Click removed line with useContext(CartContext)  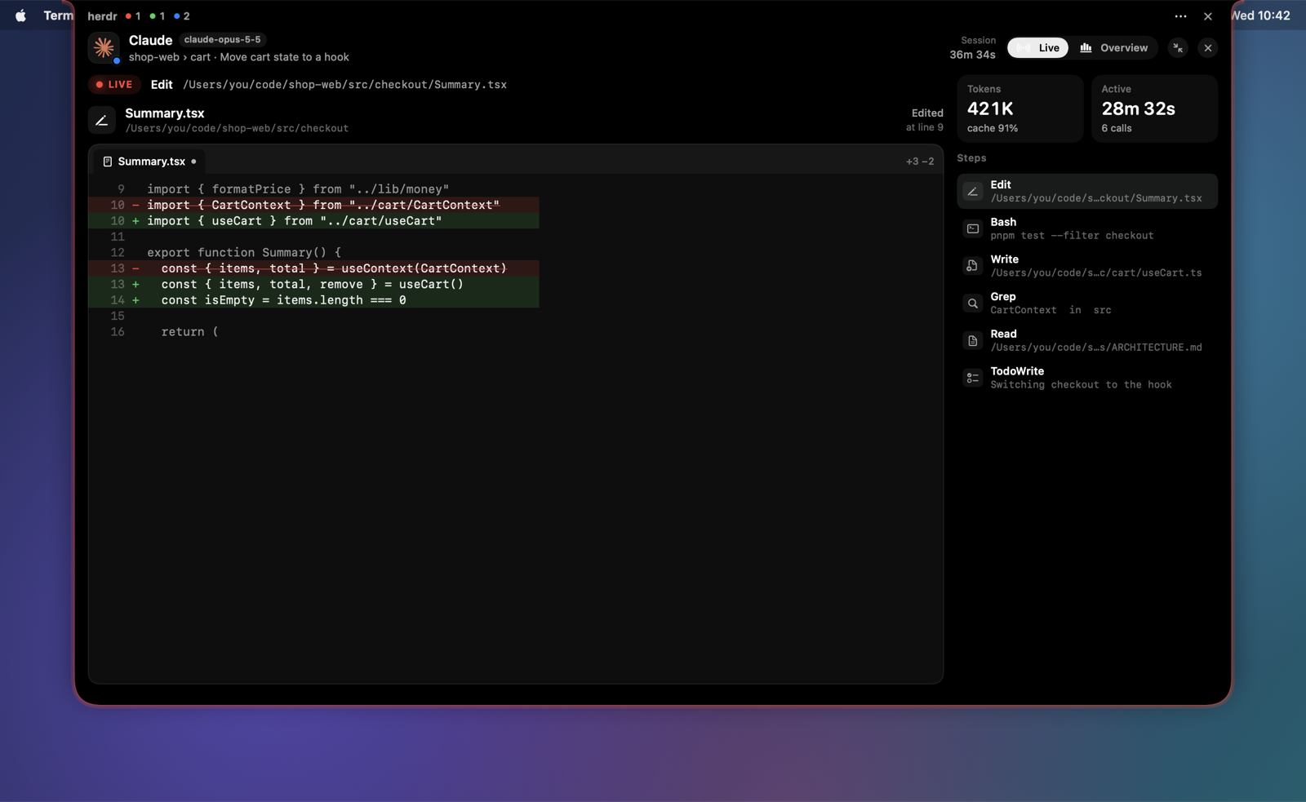313,268
